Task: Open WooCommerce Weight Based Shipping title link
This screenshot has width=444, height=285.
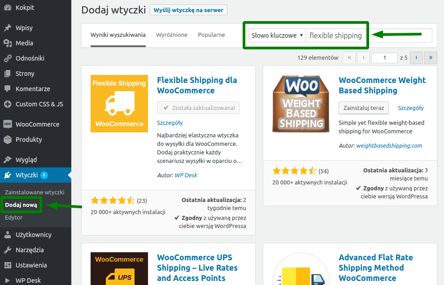Action: coord(382,85)
